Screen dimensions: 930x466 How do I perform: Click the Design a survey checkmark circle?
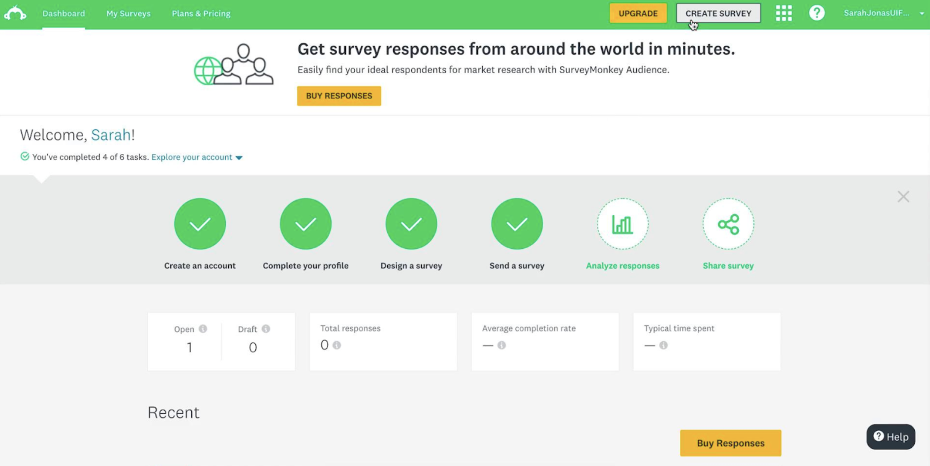411,224
